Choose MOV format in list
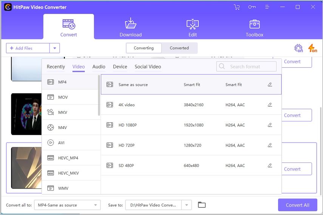 (70, 97)
